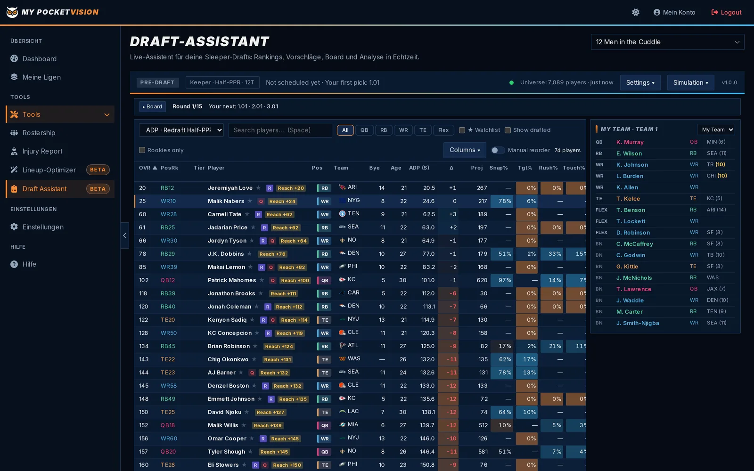The image size is (754, 471).
Task: Expand the Board panel
Action: coord(152,106)
